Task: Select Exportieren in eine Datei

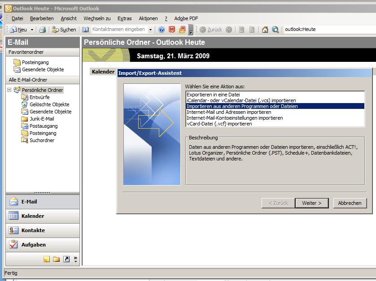Action: (x=275, y=95)
